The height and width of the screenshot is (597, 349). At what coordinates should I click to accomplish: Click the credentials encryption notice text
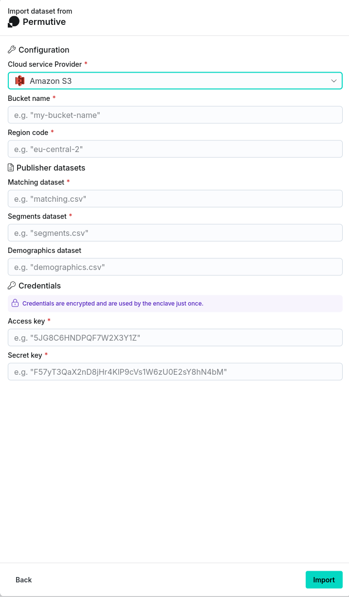tap(113, 304)
